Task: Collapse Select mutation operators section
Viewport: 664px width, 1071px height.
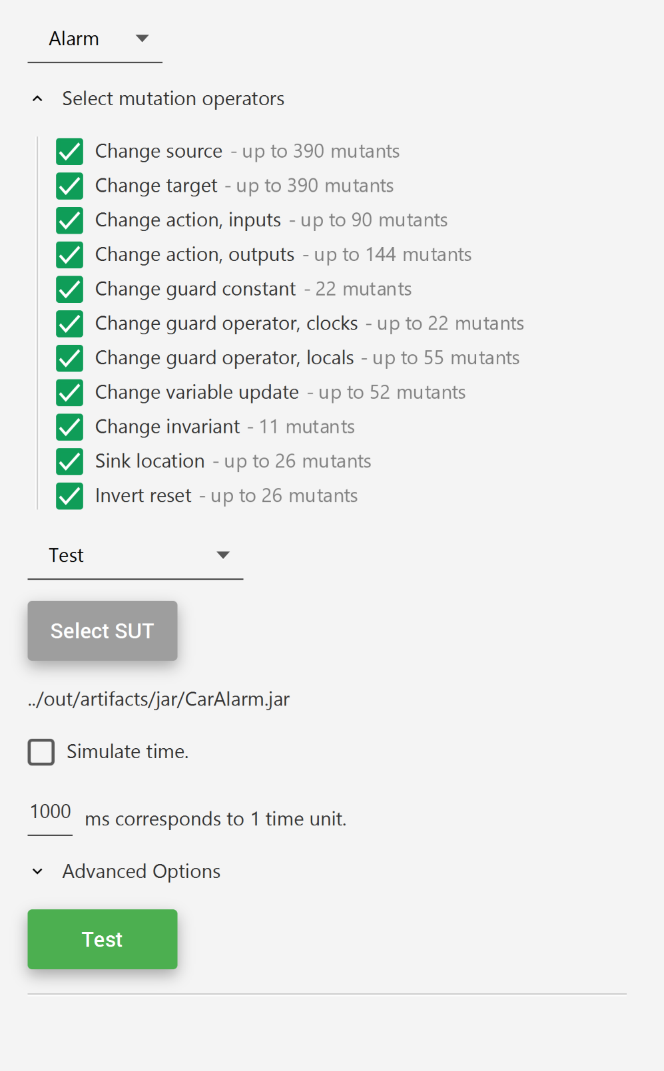Action: pyautogui.click(x=38, y=99)
